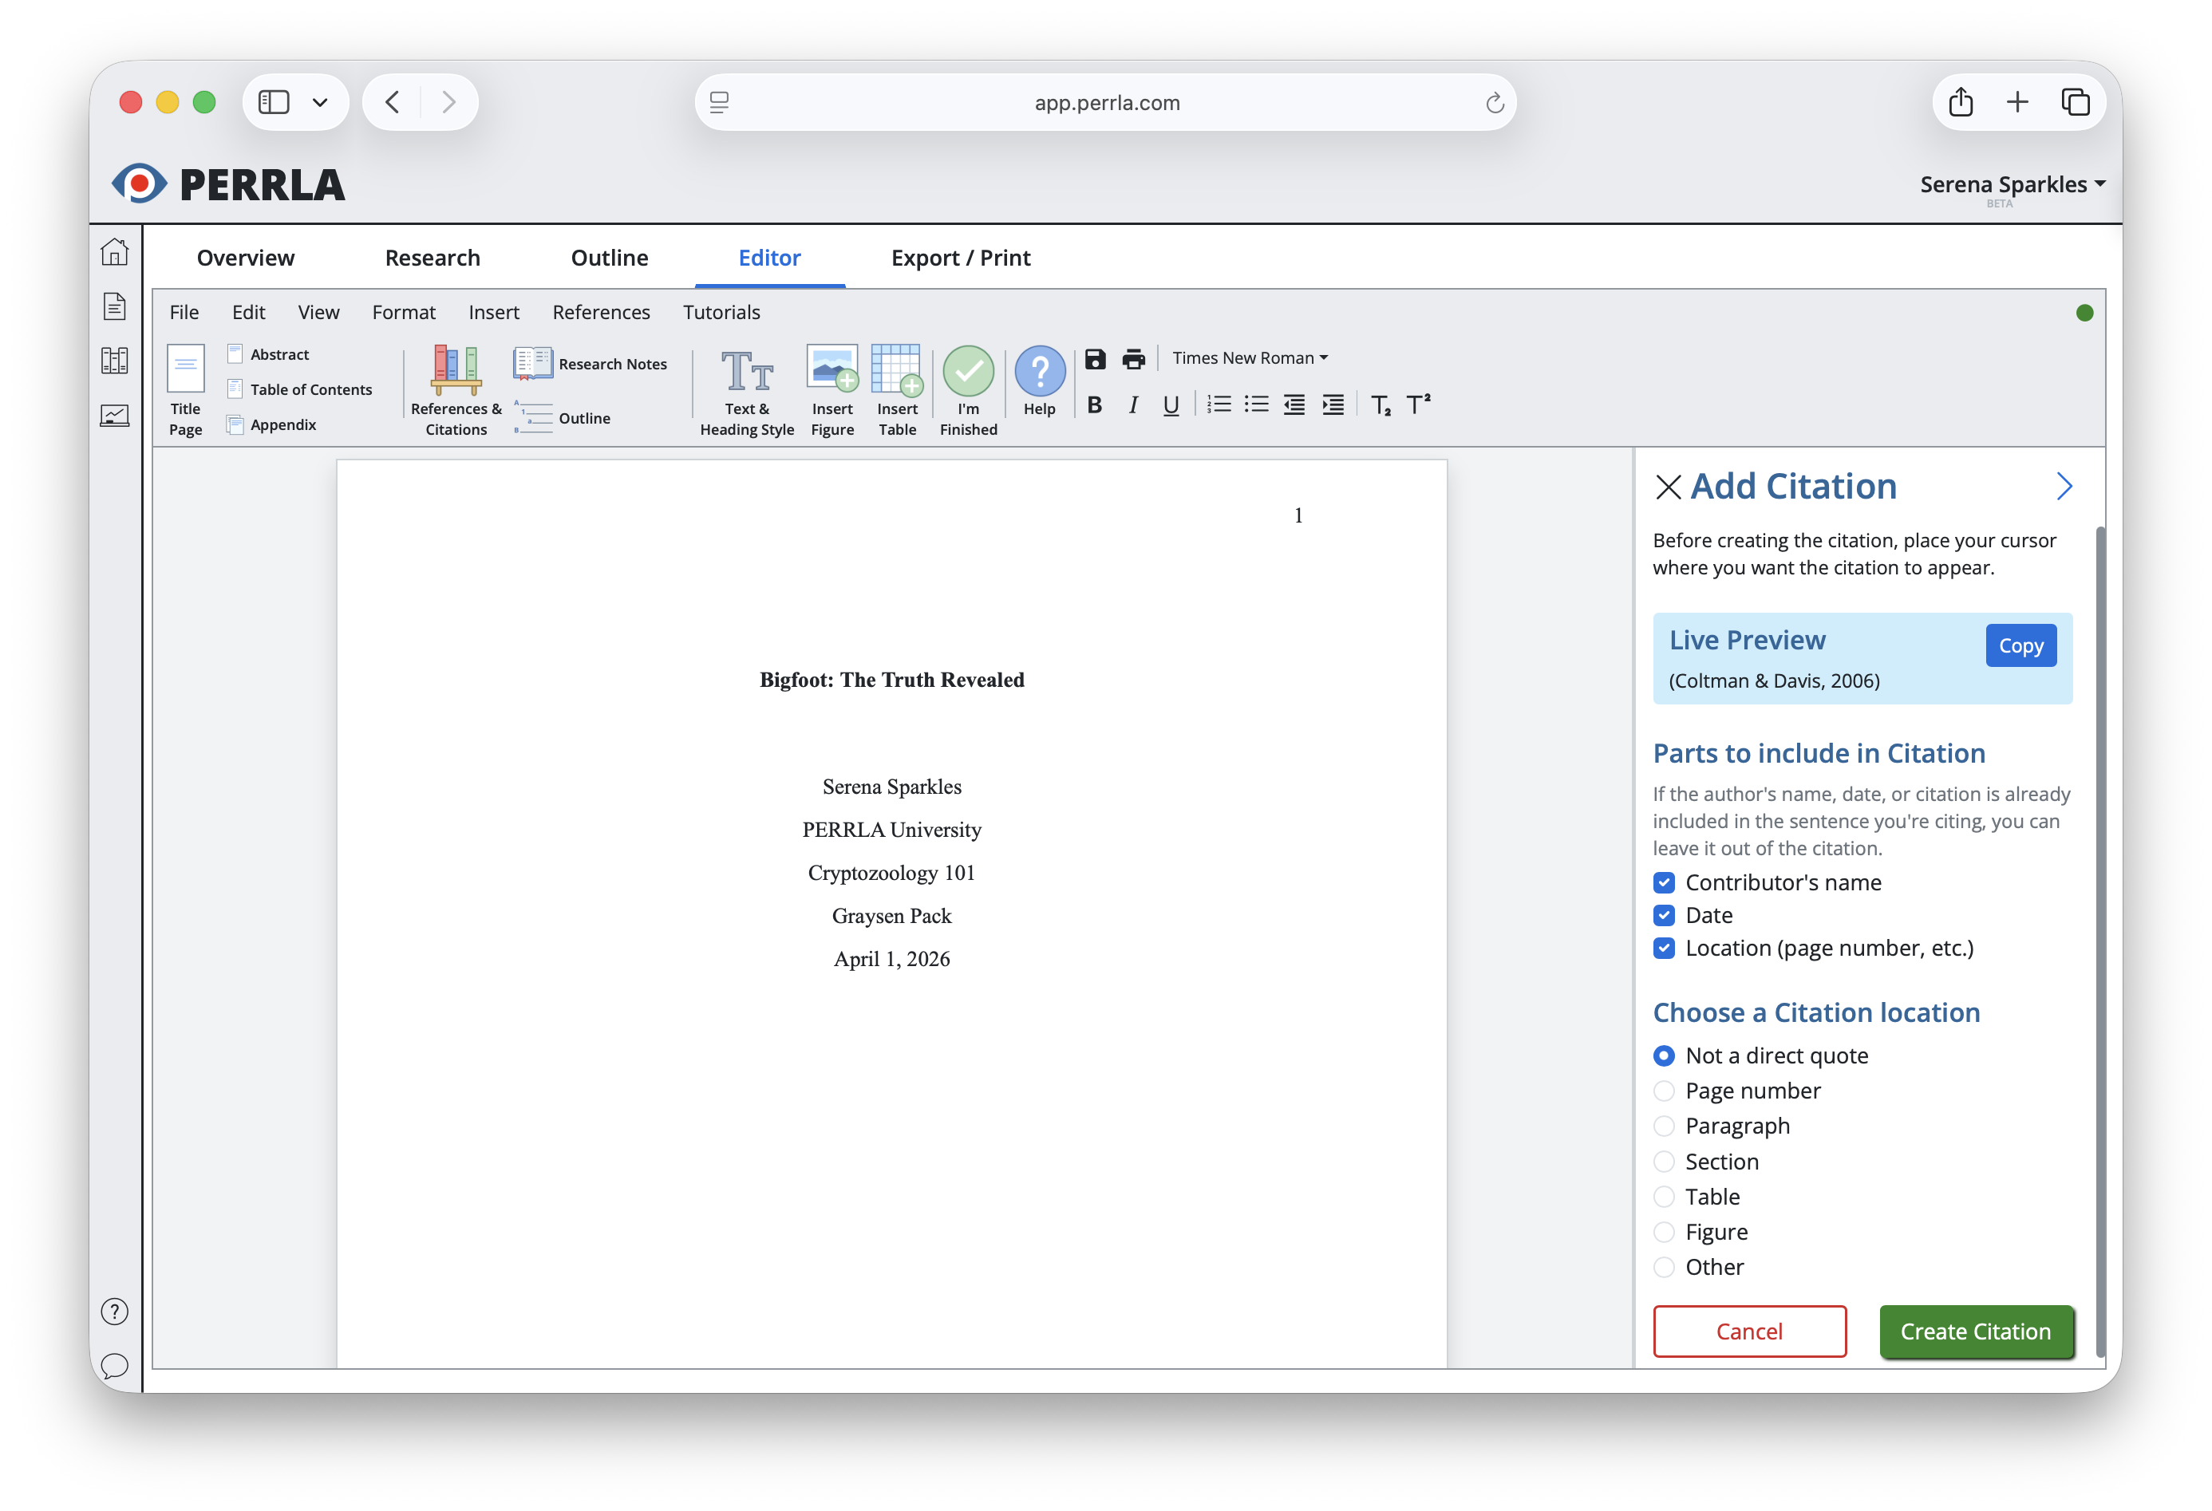
Task: Click the Copy button in Live Preview
Action: [x=2020, y=646]
